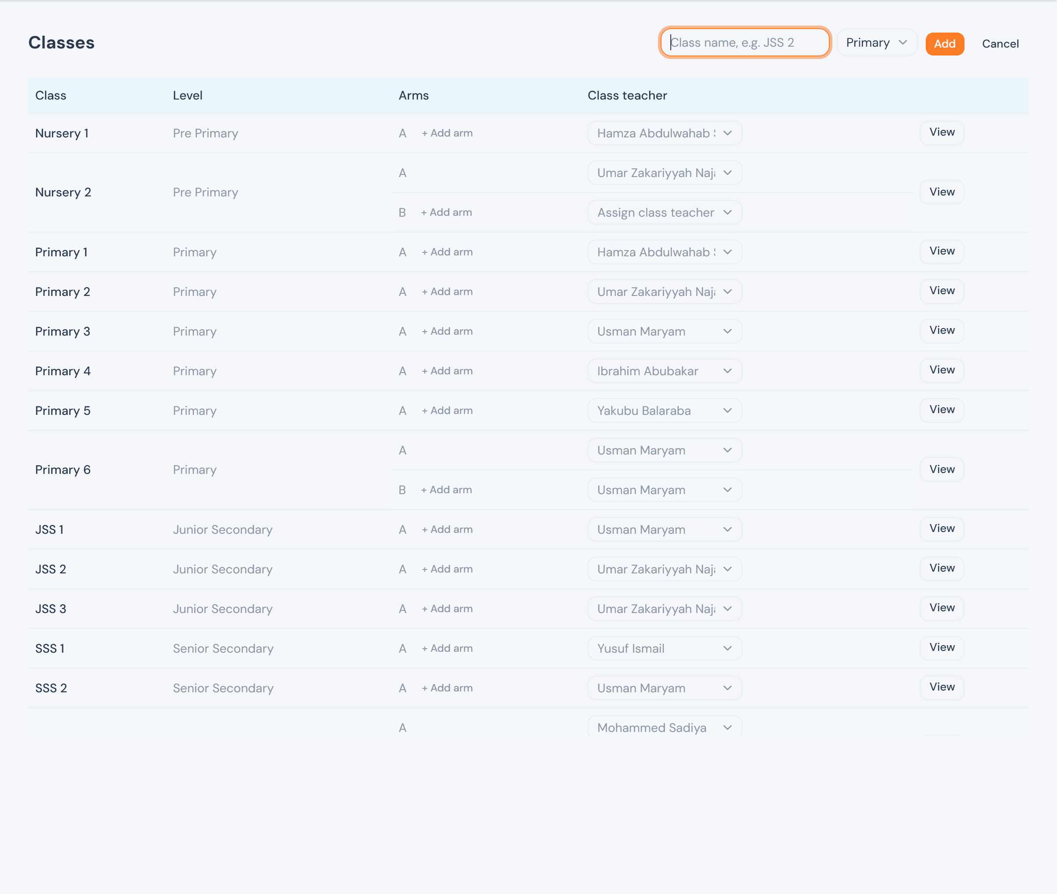Open JSS 3 class teacher dropdown
The width and height of the screenshot is (1057, 894).
pyautogui.click(x=664, y=609)
